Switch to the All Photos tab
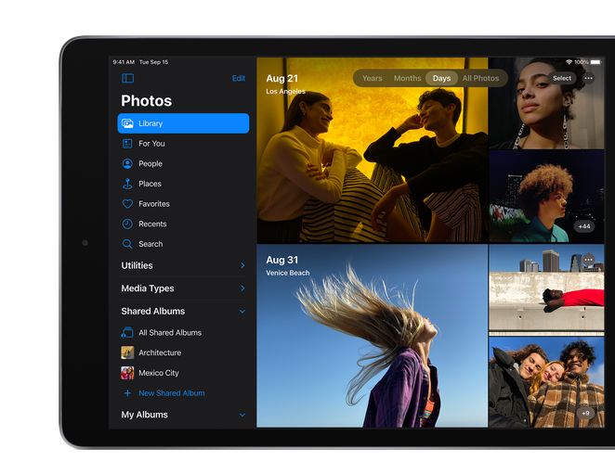The height and width of the screenshot is (461, 615). [480, 79]
